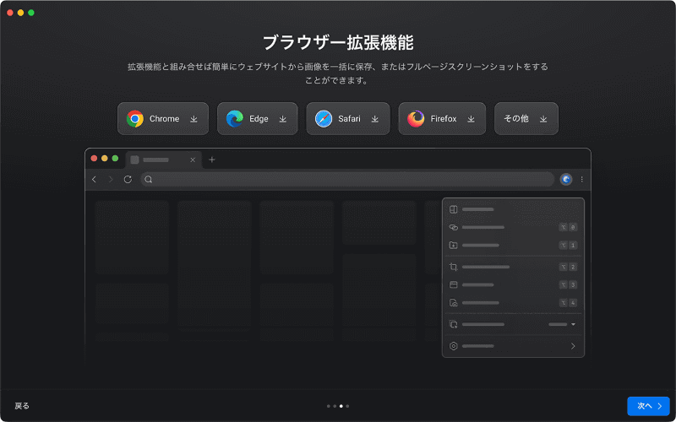Jump to the first onboarding page dot
Viewport: 676px width, 422px height.
(x=329, y=406)
